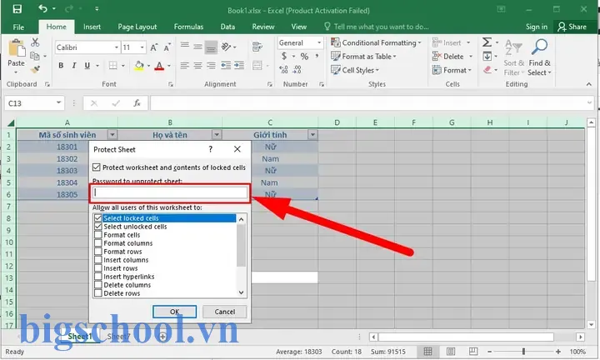Switch to the Page Layout tab
This screenshot has height=360, width=600.
(x=137, y=27)
